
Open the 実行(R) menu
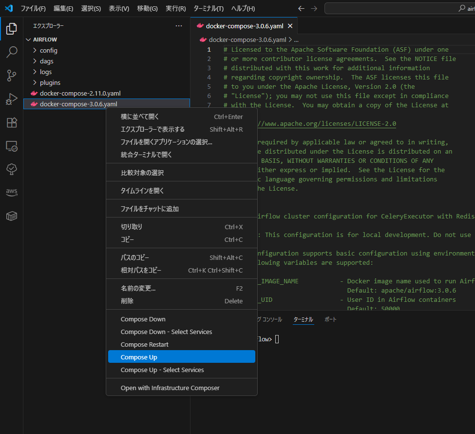tap(176, 8)
